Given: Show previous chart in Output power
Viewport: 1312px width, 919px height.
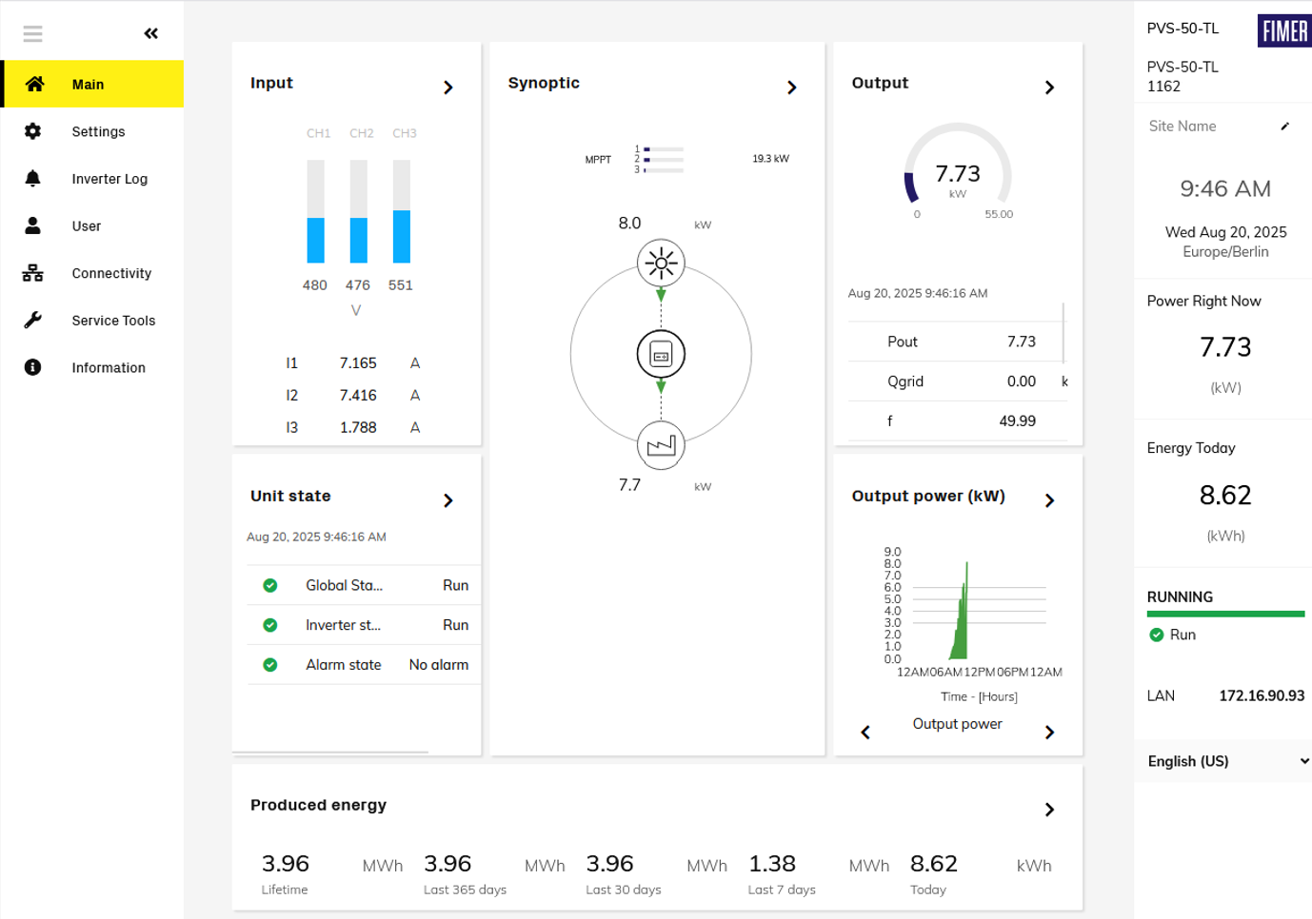Looking at the screenshot, I should coord(865,733).
